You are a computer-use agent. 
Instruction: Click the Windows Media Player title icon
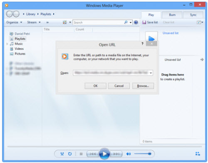tap(7, 5)
